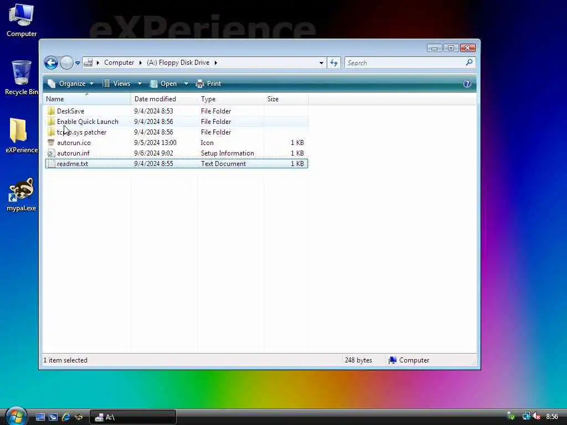This screenshot has height=425, width=567.
Task: Expand arrow after Floppy Disk Drive breadcrumb
Action: 215,63
